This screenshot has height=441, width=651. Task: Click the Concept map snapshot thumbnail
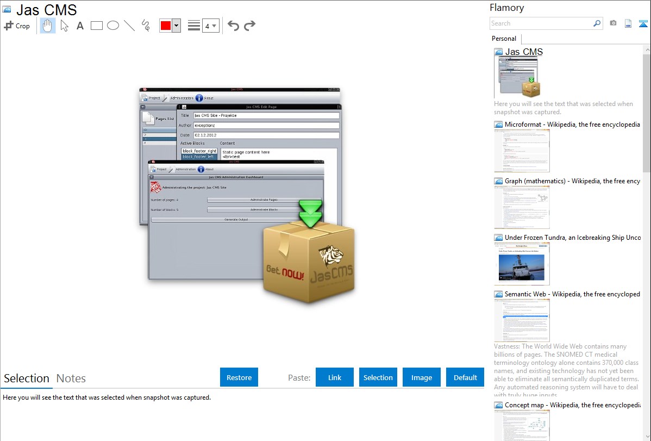point(522,425)
